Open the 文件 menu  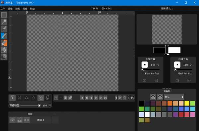[x=3, y=9]
